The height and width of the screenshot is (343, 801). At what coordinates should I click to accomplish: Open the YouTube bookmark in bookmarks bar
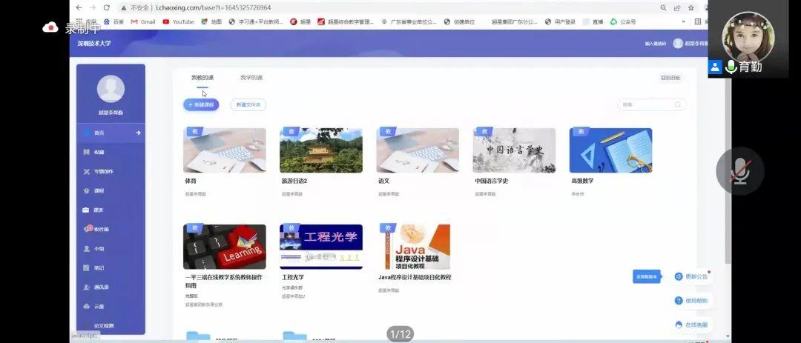point(178,22)
